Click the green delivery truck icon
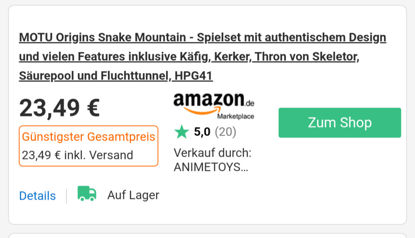This screenshot has height=238, width=415. pos(87,194)
